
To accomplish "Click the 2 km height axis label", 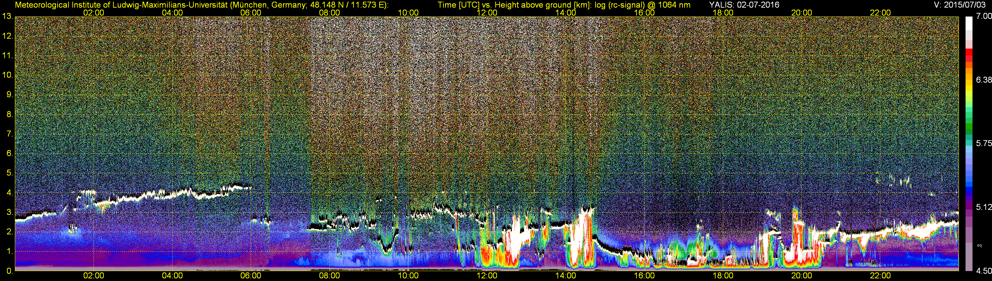I will click(x=10, y=232).
